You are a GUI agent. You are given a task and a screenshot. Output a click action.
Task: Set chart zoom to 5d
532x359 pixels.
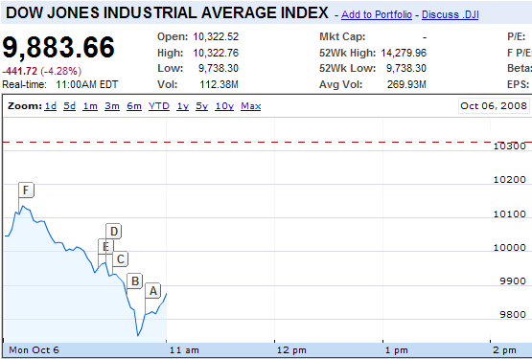tap(69, 106)
